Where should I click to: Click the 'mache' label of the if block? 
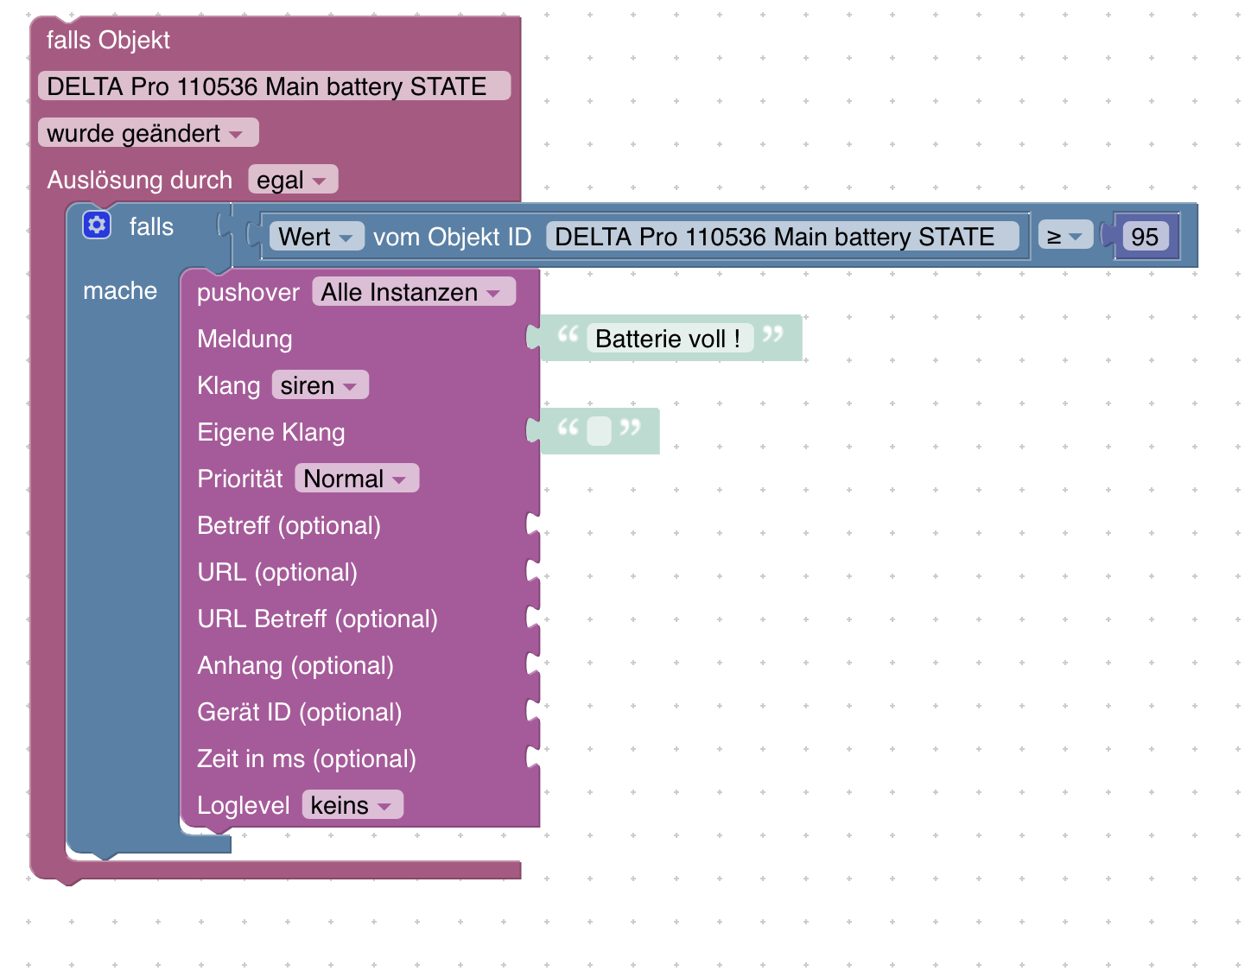(x=120, y=290)
